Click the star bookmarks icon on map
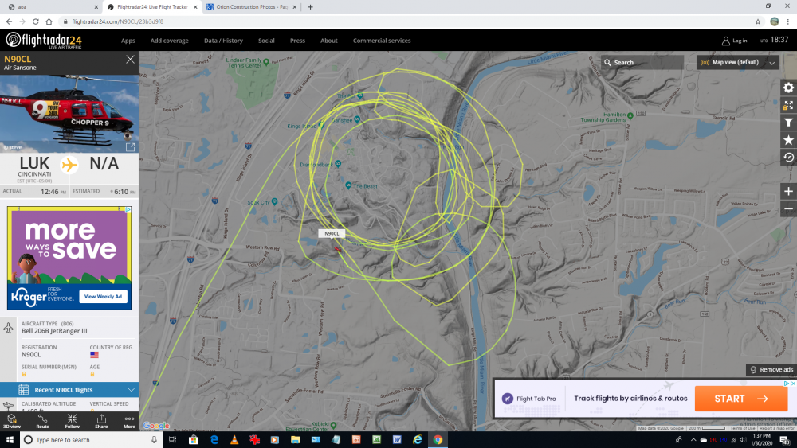This screenshot has height=448, width=797. point(788,140)
